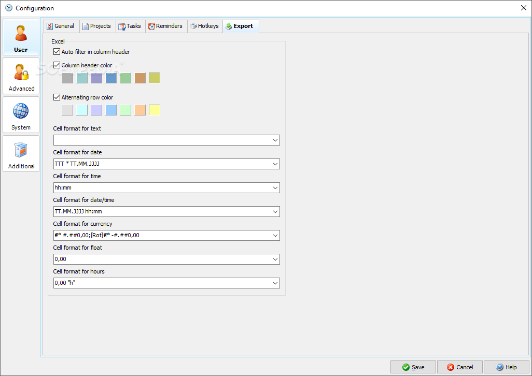Expand Cell format for text dropdown

pos(275,140)
